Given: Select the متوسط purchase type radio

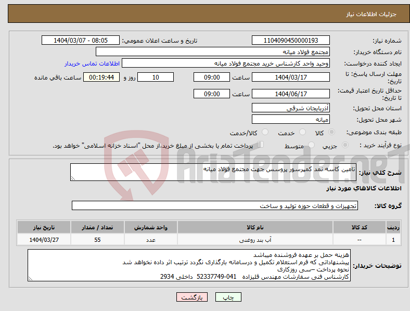Looking at the screenshot, I should point(311,145).
